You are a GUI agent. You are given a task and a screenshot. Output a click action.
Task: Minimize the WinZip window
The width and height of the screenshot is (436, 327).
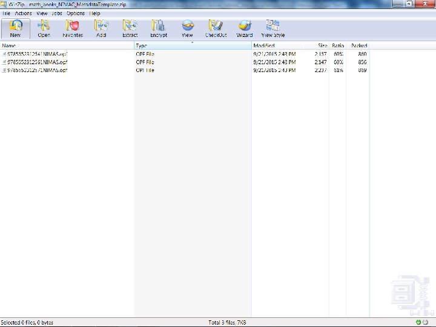click(x=398, y=4)
